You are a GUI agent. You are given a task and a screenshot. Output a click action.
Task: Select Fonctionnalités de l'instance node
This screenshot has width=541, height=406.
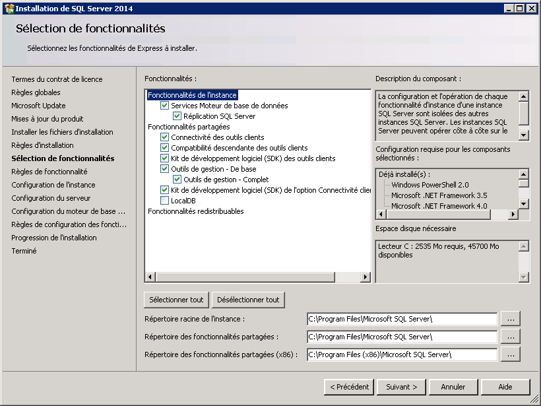pyautogui.click(x=192, y=95)
